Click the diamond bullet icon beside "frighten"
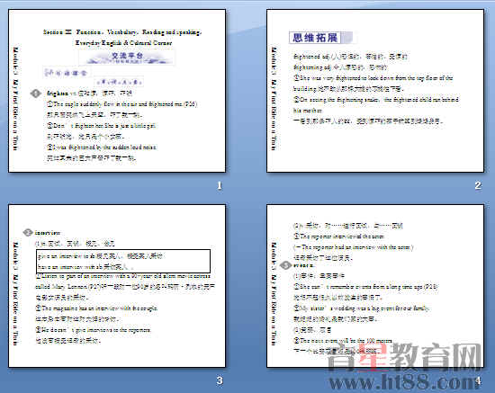This screenshot has height=393, width=495. point(35,94)
